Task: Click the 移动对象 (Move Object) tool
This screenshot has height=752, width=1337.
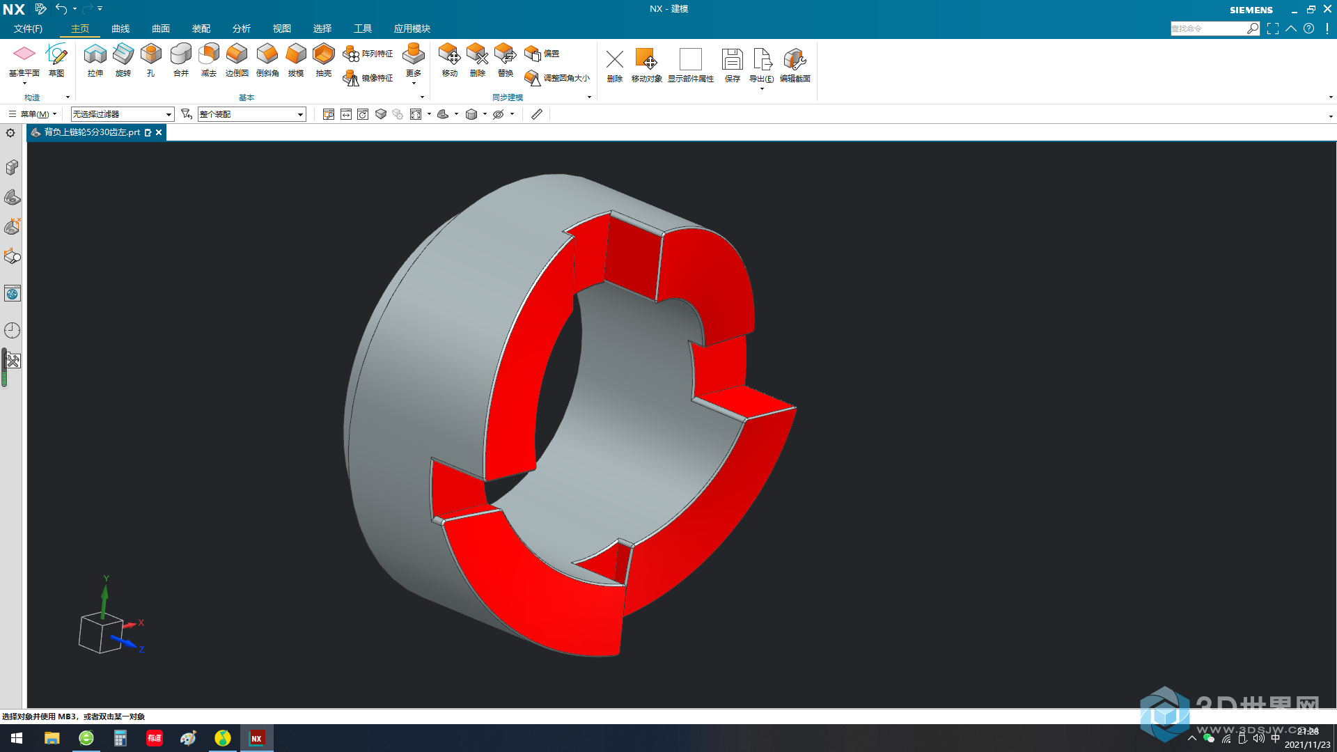Action: coord(646,65)
